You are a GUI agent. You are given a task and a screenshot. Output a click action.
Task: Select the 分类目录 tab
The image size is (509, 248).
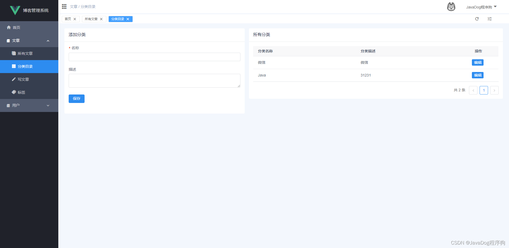tap(118, 19)
